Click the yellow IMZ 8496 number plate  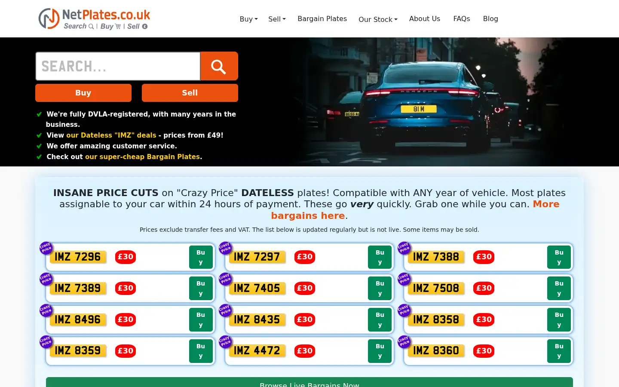click(78, 319)
